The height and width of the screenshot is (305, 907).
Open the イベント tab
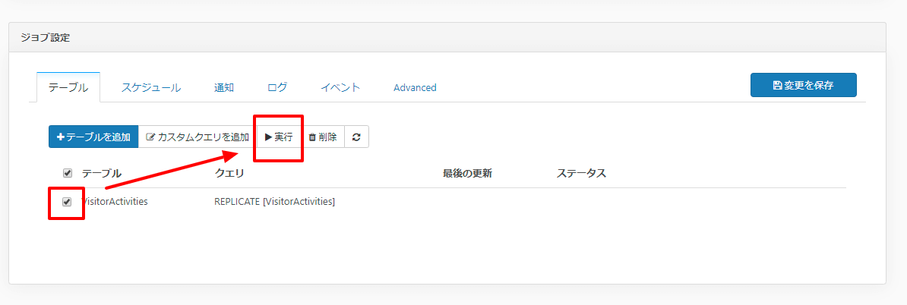point(340,87)
